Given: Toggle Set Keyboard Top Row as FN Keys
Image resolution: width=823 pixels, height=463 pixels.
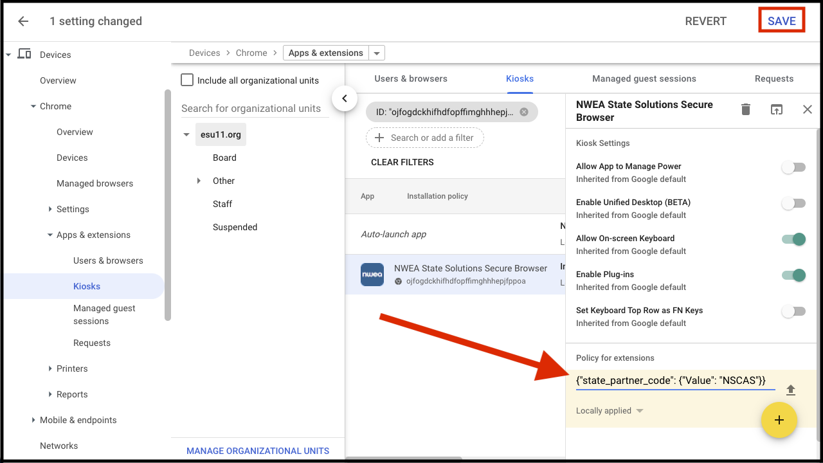Looking at the screenshot, I should (793, 311).
